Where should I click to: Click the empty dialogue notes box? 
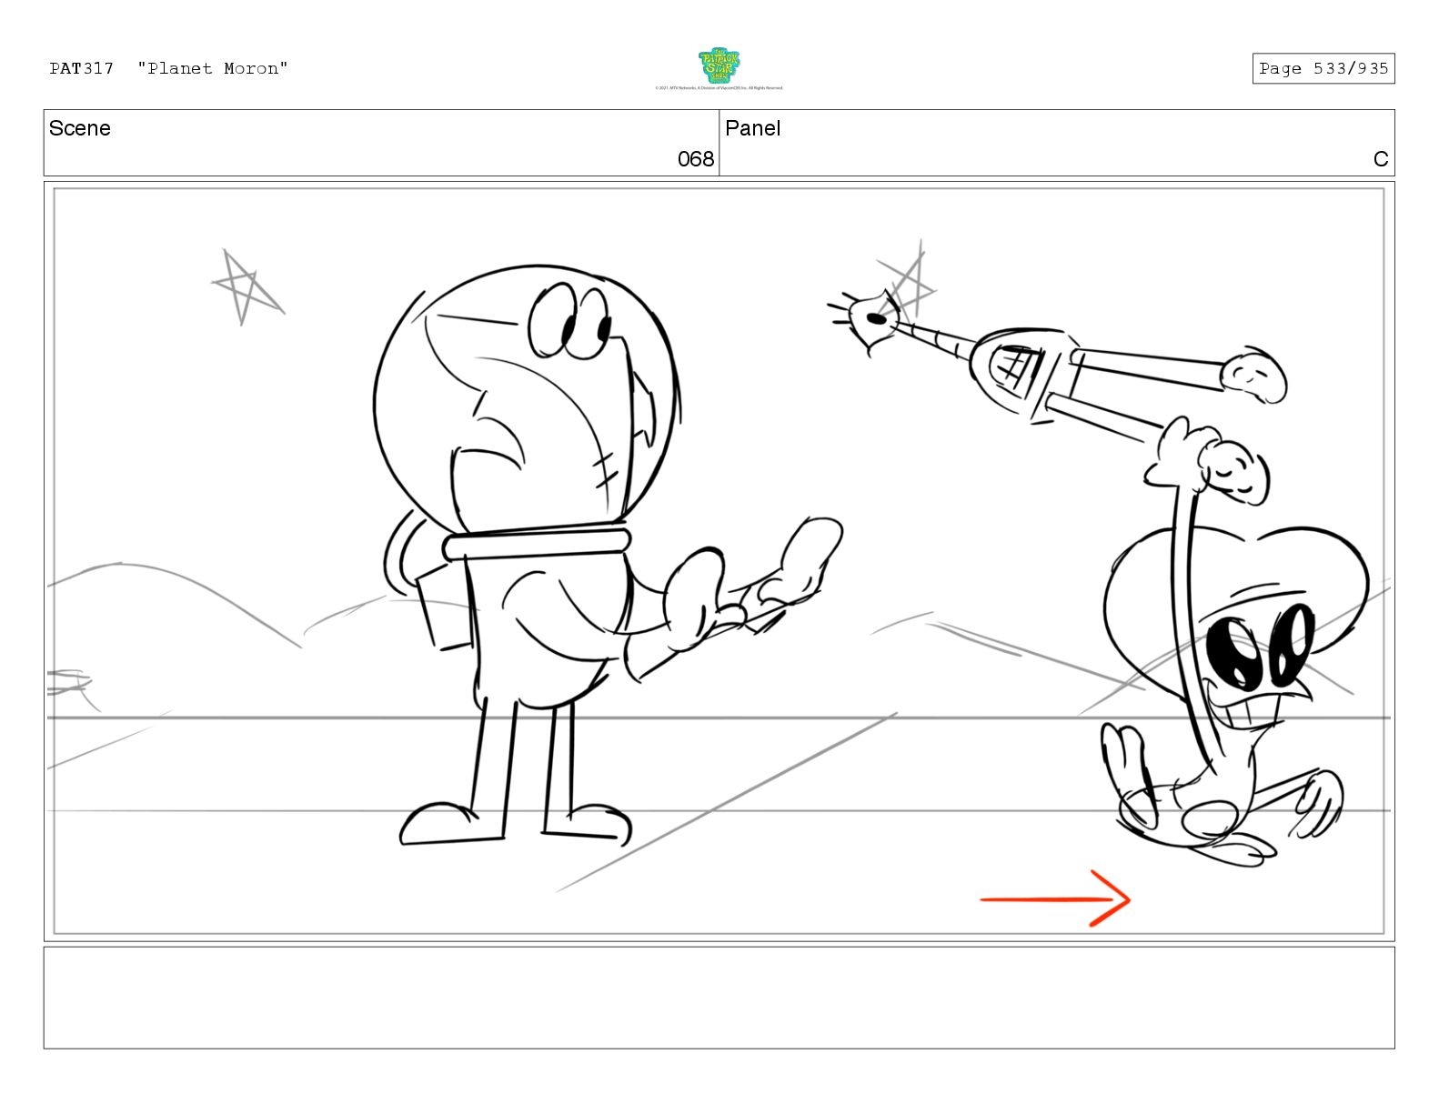point(719,998)
